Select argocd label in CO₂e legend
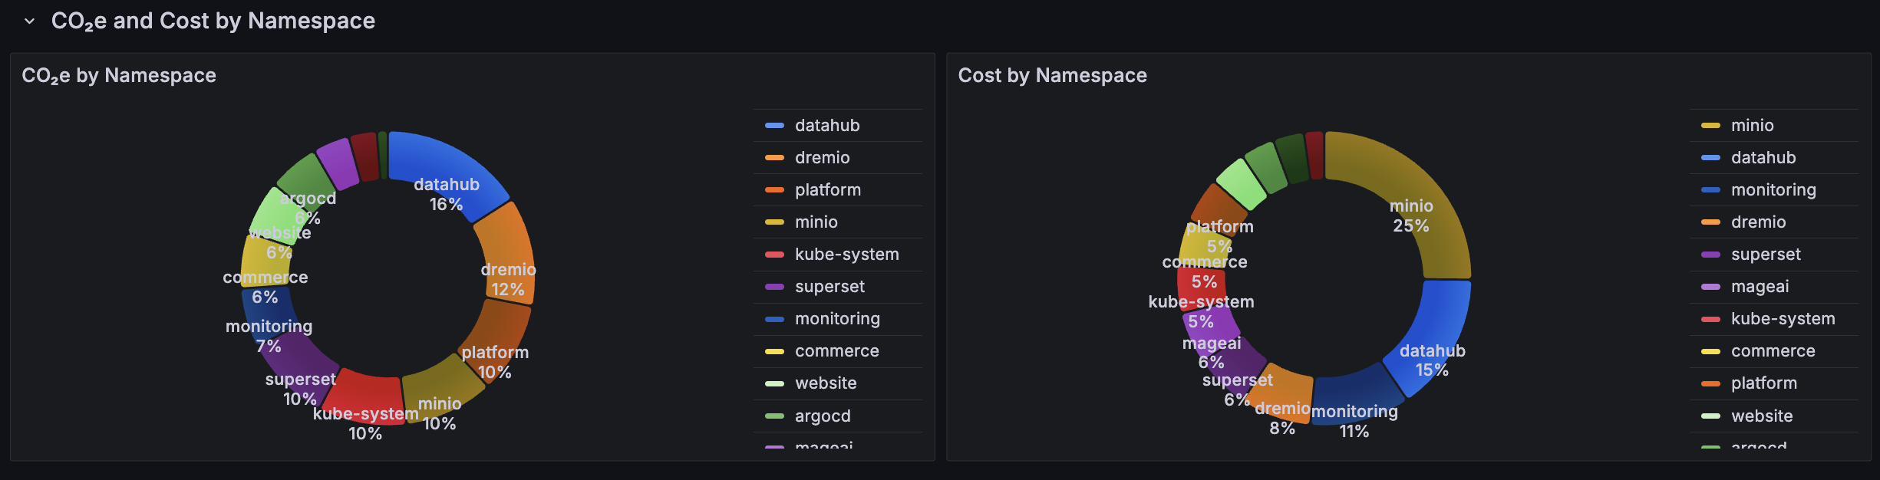 pyautogui.click(x=823, y=416)
